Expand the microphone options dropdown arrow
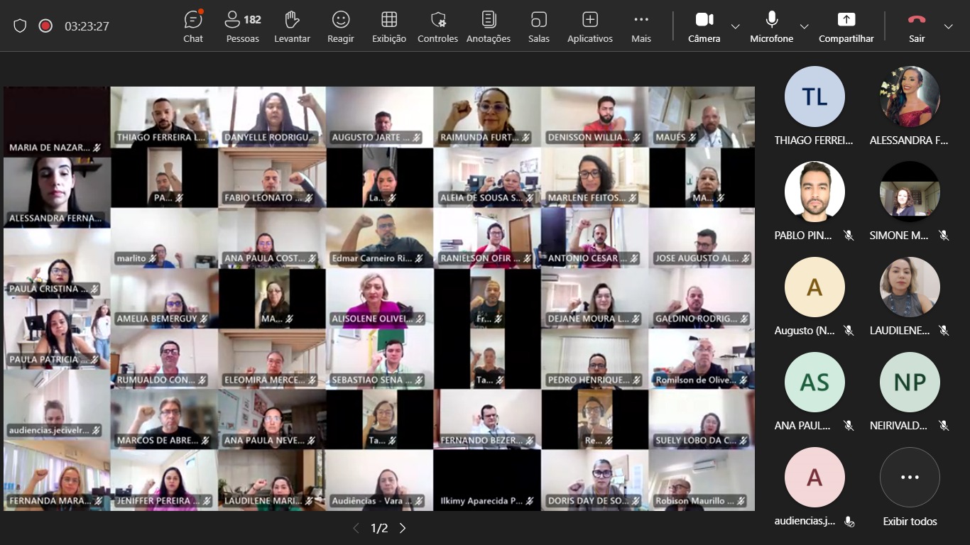The height and width of the screenshot is (545, 970). point(804,26)
